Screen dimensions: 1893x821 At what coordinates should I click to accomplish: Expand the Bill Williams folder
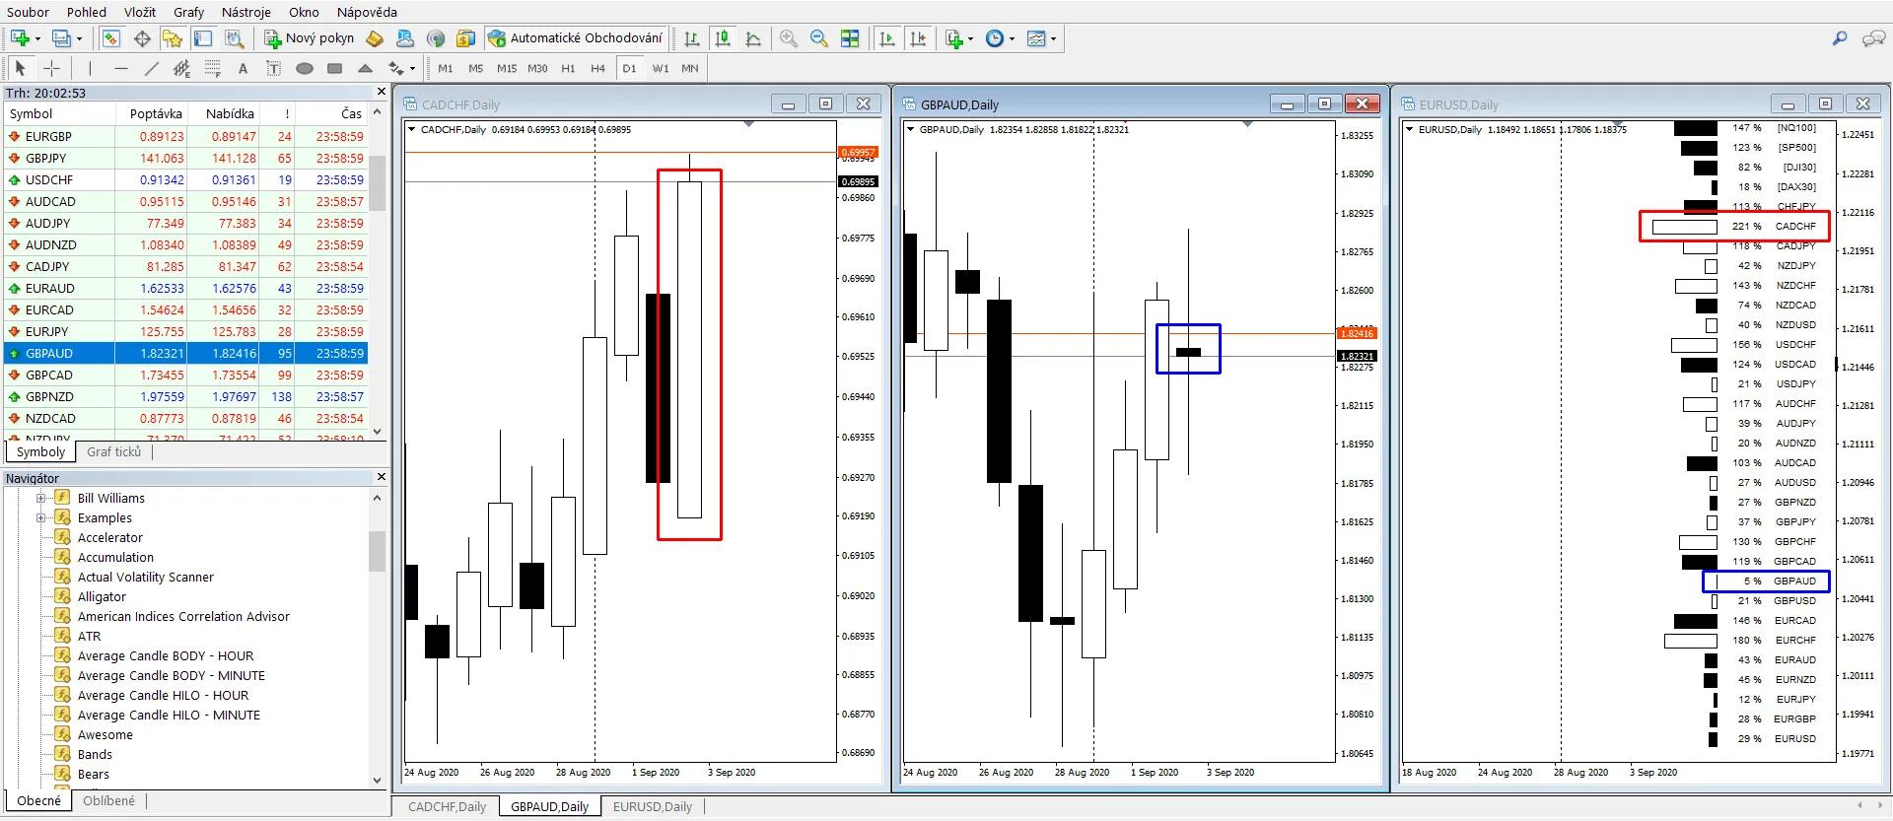(x=41, y=499)
